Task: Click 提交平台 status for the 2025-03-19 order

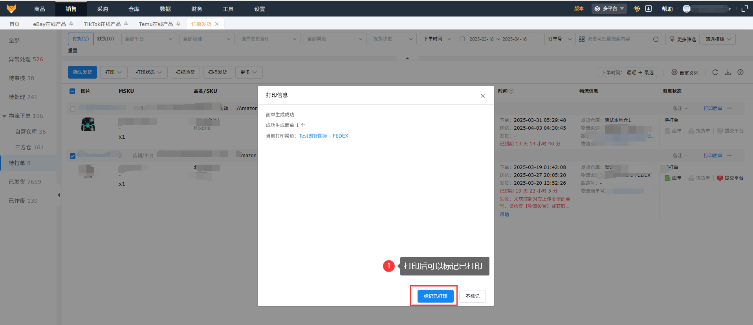Action: [730, 178]
